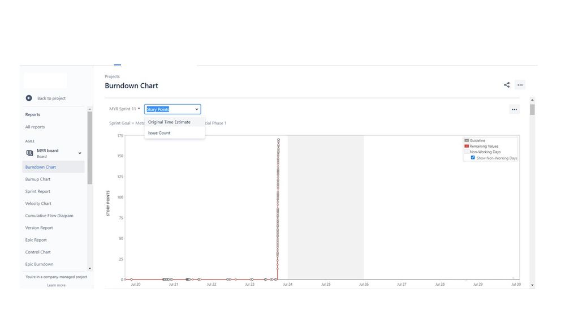Open the Burndown Chart report

click(53, 167)
